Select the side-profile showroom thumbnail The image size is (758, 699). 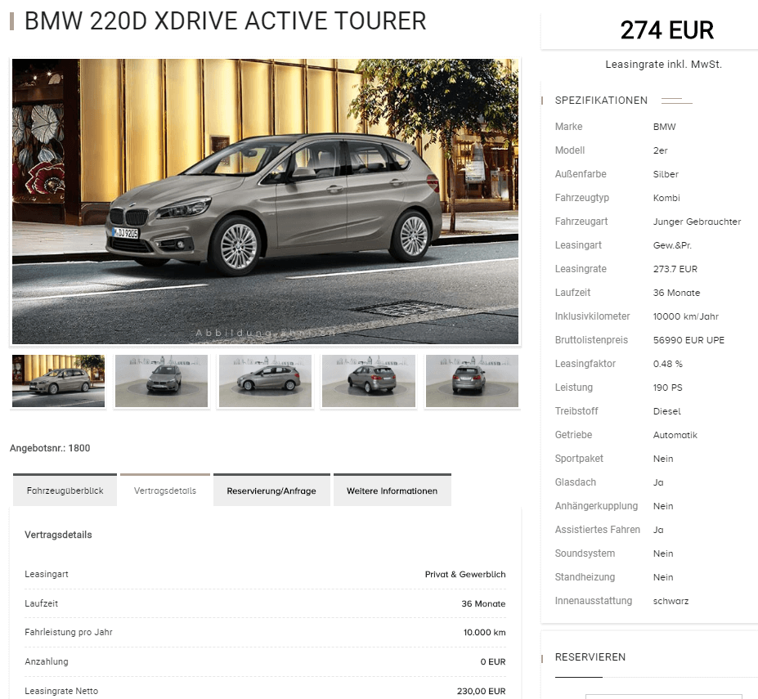[x=265, y=381]
